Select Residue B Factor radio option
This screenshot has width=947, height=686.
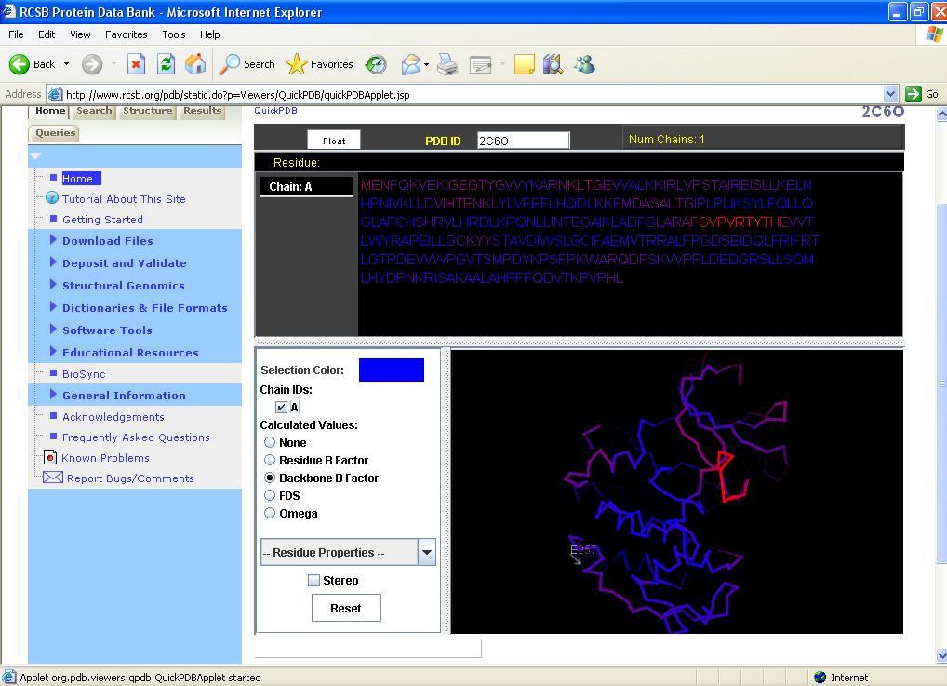coord(270,460)
